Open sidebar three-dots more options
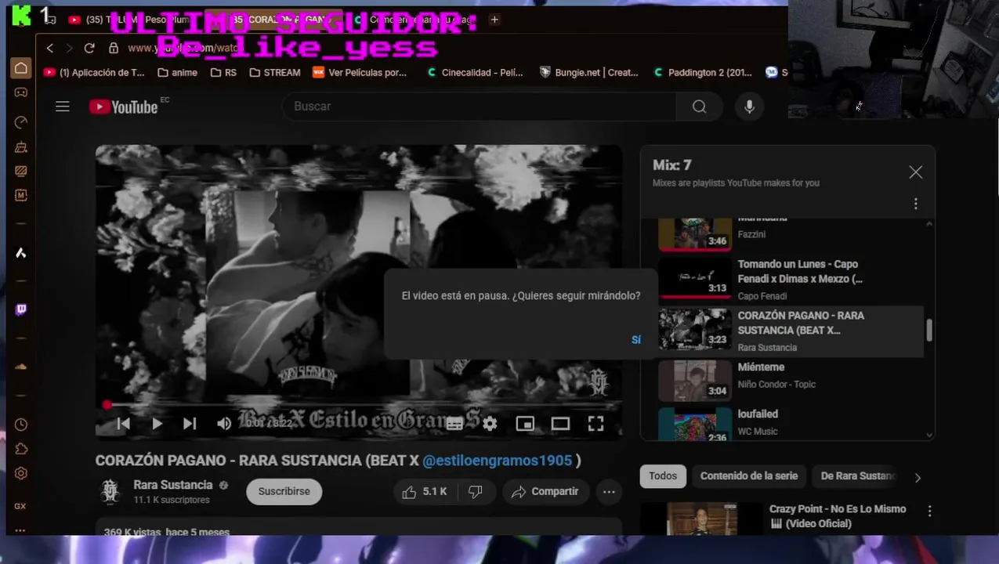Image resolution: width=999 pixels, height=564 pixels. pyautogui.click(x=20, y=530)
